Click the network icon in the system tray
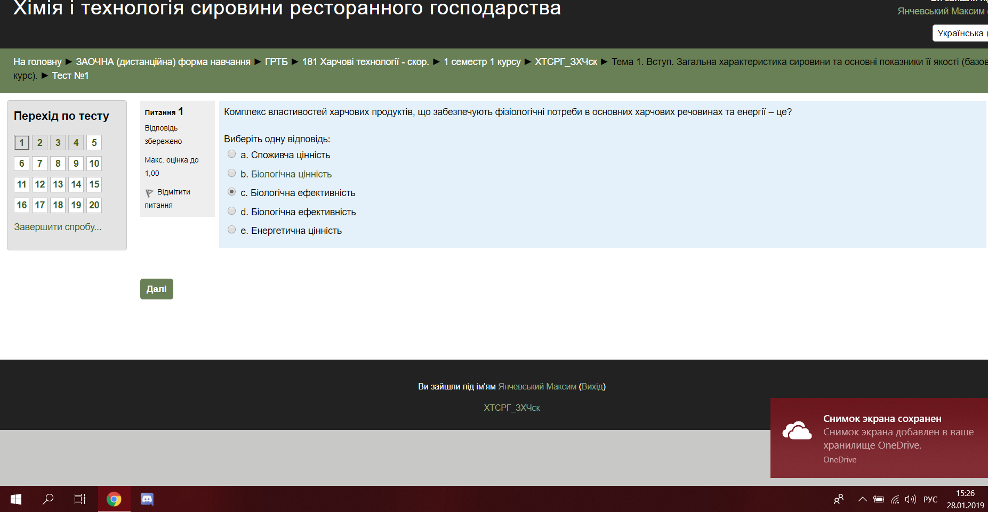 click(x=895, y=499)
